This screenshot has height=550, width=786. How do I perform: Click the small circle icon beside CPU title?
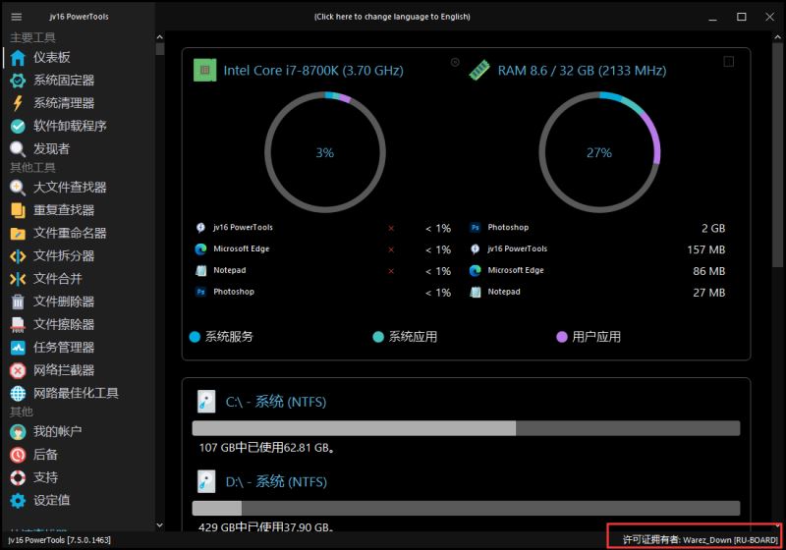(x=455, y=62)
